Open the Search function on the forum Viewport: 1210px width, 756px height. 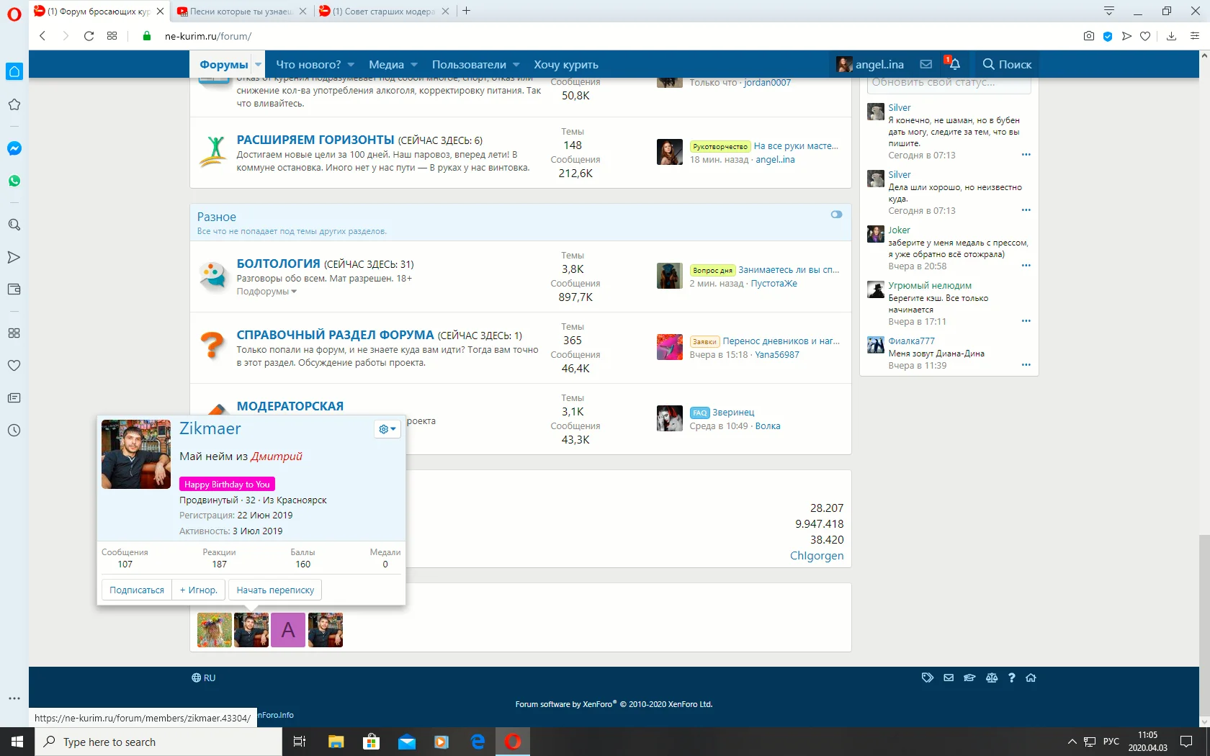[x=1005, y=64]
